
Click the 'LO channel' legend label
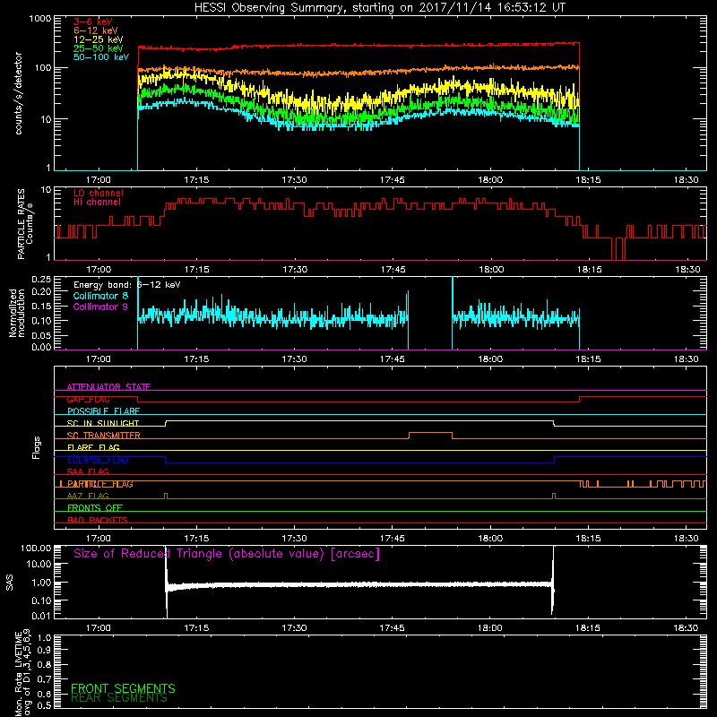click(x=99, y=193)
